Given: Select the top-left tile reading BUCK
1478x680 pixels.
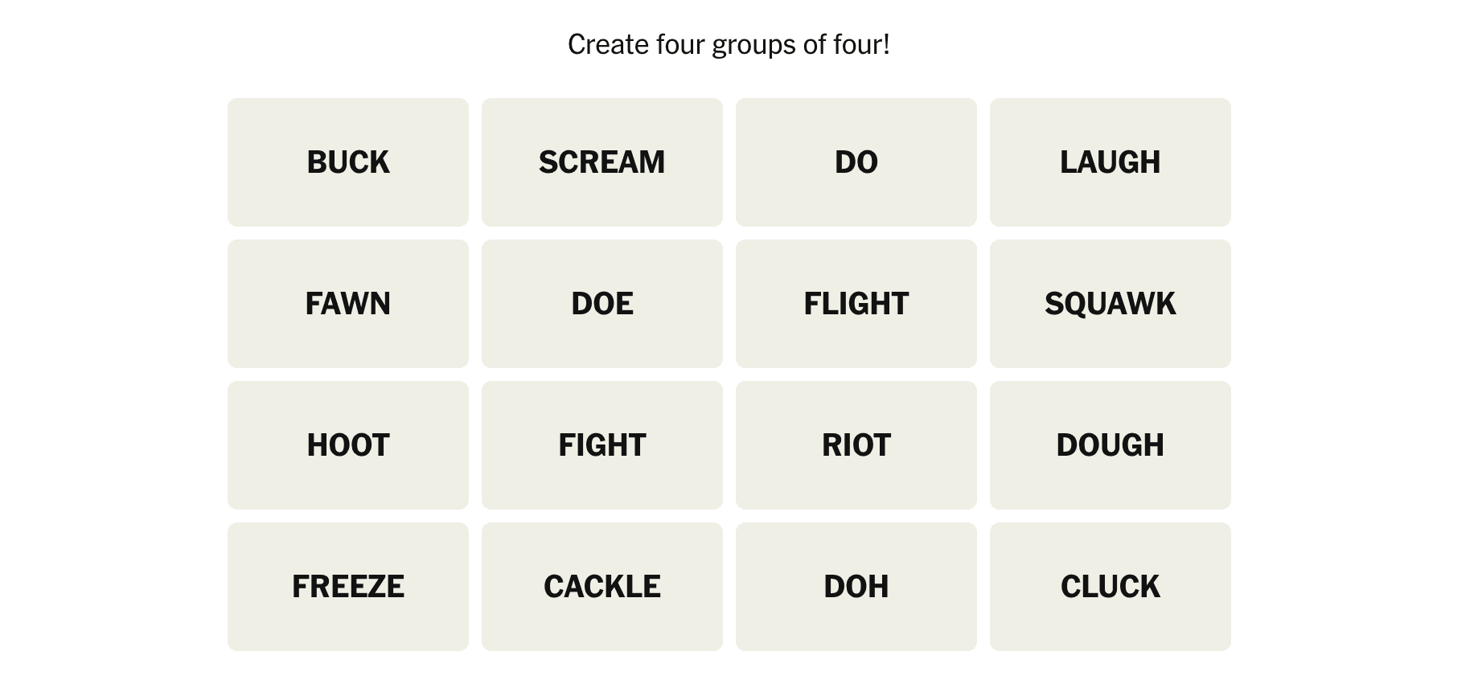Looking at the screenshot, I should (347, 162).
